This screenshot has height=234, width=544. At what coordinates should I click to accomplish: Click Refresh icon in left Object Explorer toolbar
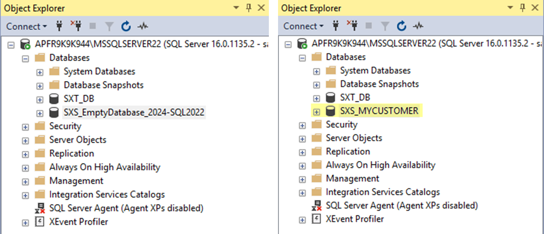pos(126,26)
